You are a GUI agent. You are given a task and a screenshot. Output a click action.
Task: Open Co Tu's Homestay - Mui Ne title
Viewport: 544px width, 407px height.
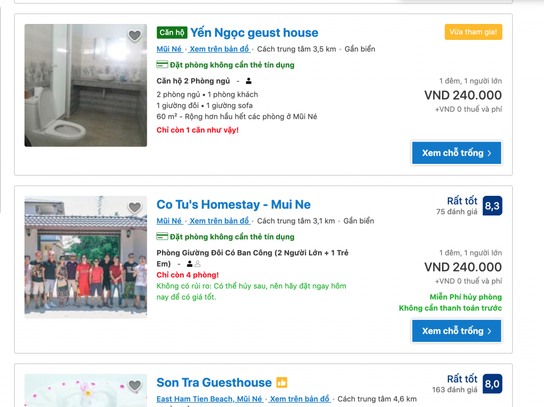point(234,204)
